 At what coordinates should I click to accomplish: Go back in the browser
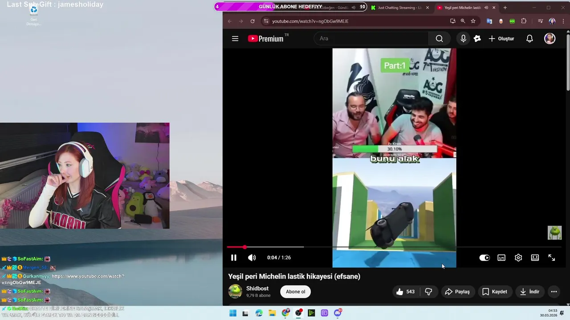pos(230,21)
